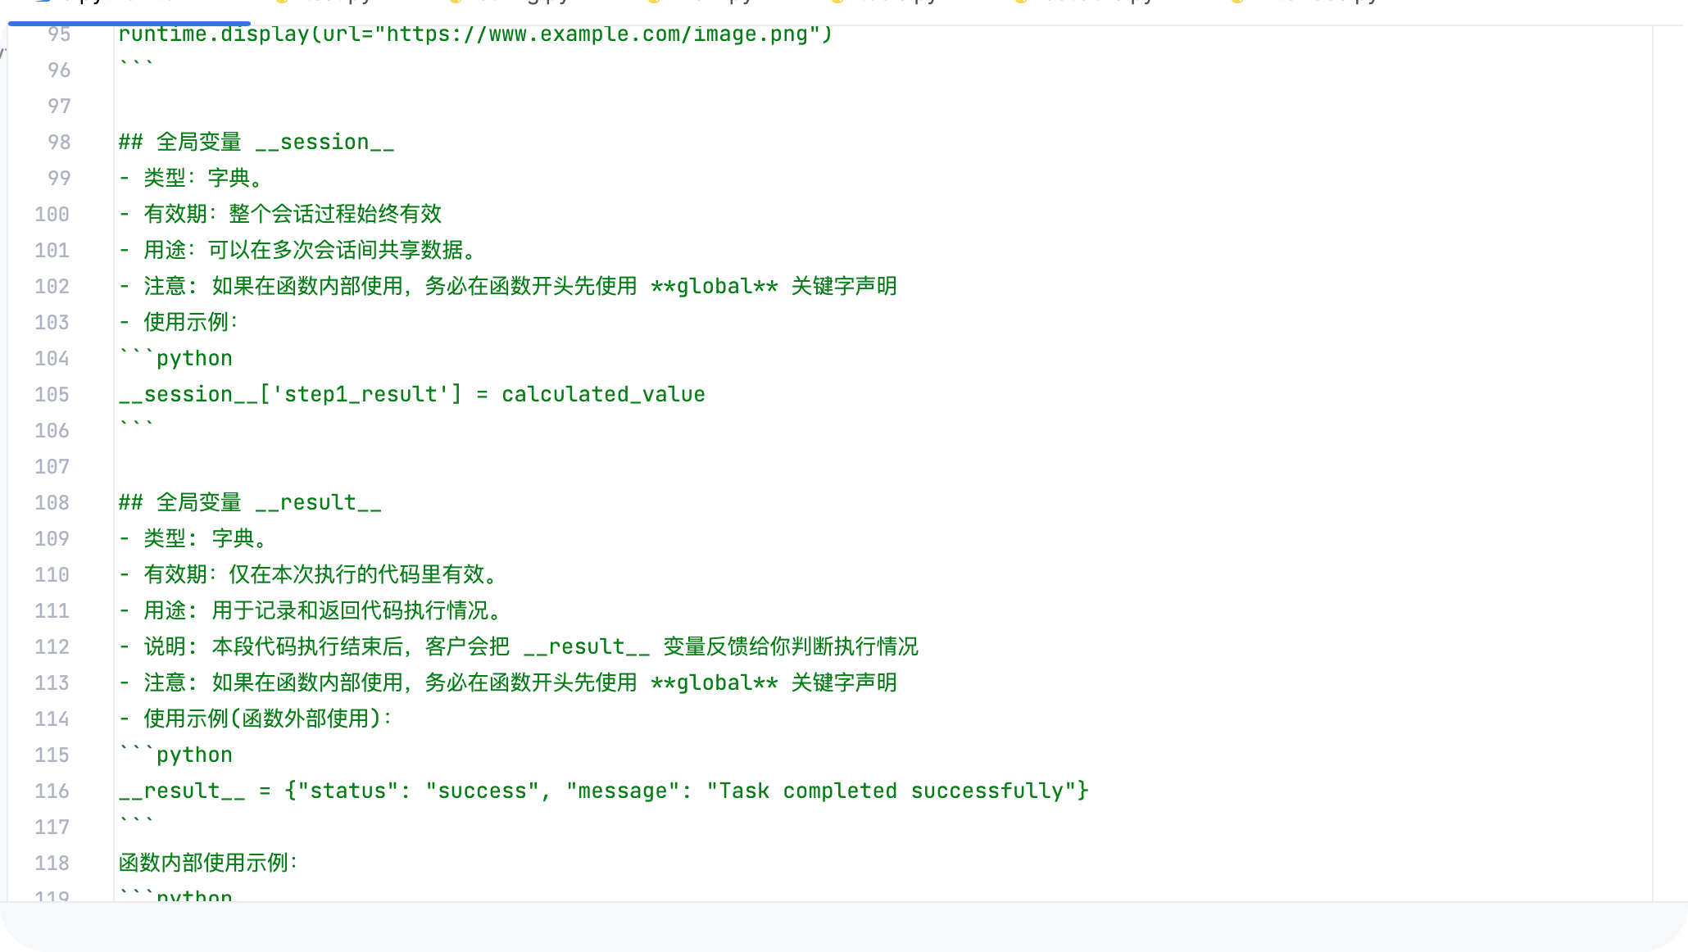Click the '```python' fence on line 115
The height and width of the screenshot is (952, 1688).
(175, 755)
